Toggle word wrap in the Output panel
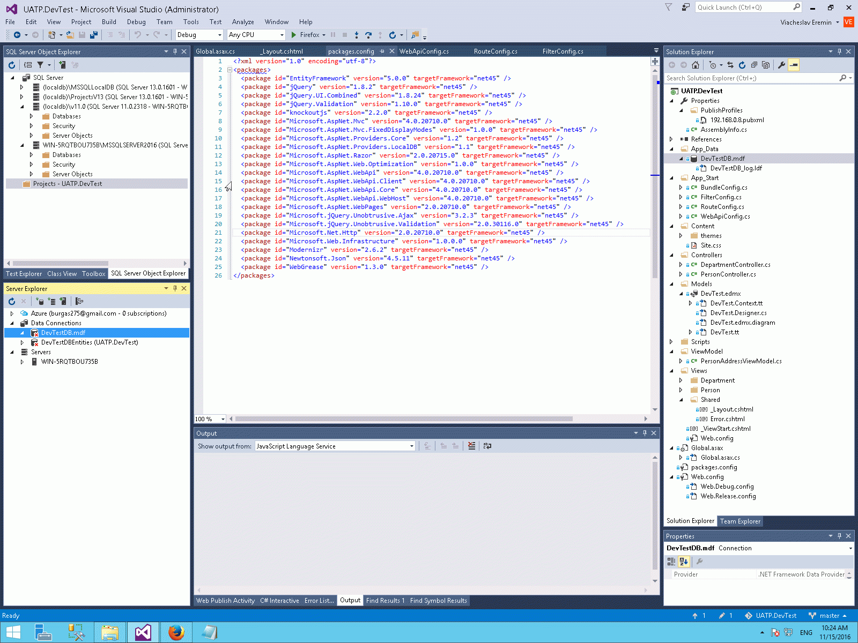 [487, 446]
